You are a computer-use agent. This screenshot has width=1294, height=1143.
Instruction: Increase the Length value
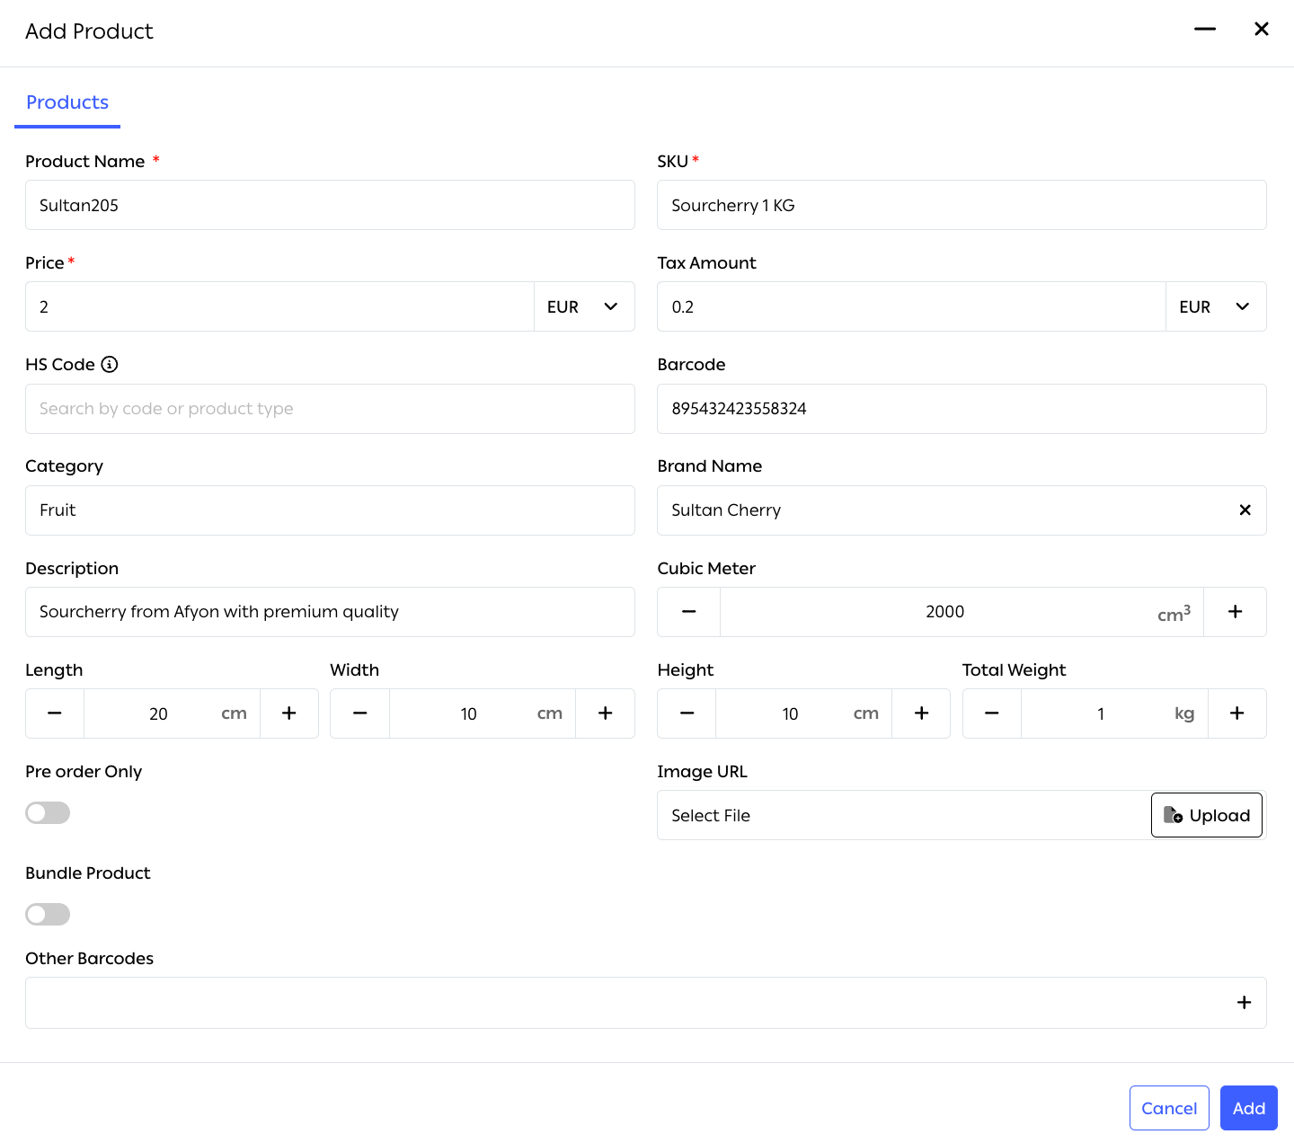(289, 713)
